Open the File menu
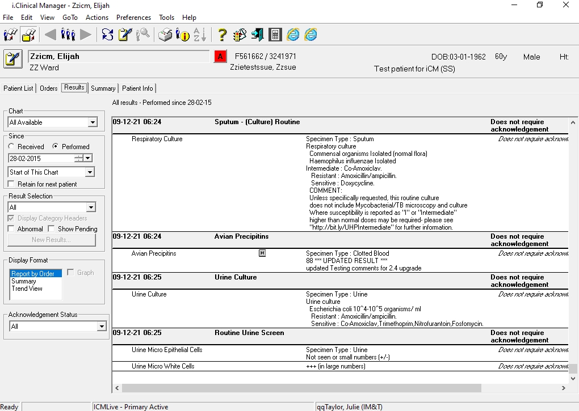 click(x=8, y=18)
